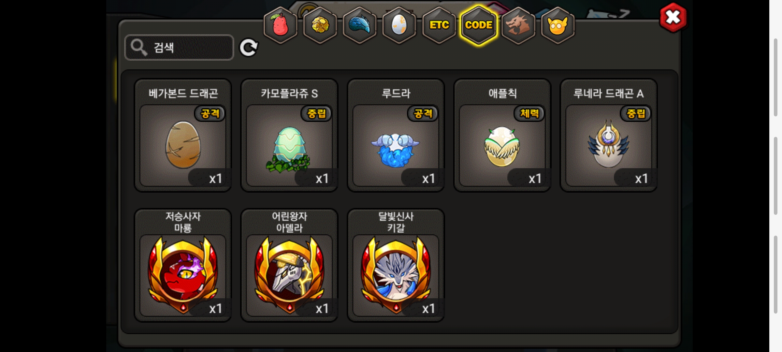This screenshot has height=352, width=782.
Task: Choose the 어린왕자 아델라 emblem item
Action: point(289,265)
